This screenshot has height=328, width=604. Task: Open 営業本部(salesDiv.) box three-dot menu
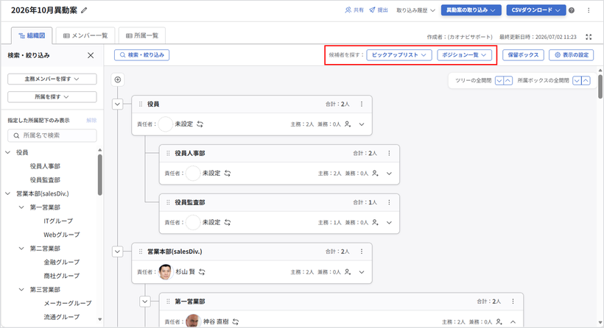(x=362, y=252)
